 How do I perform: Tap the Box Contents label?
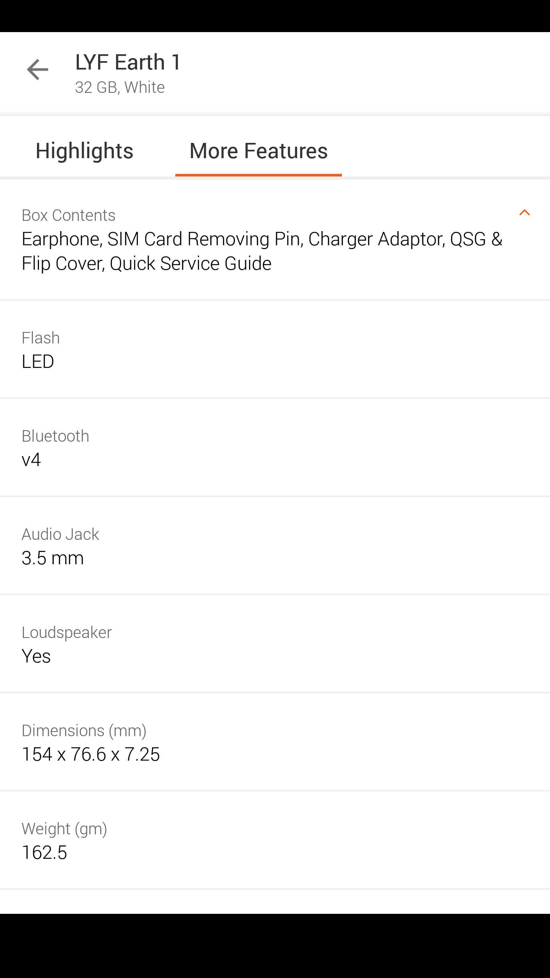pos(69,215)
